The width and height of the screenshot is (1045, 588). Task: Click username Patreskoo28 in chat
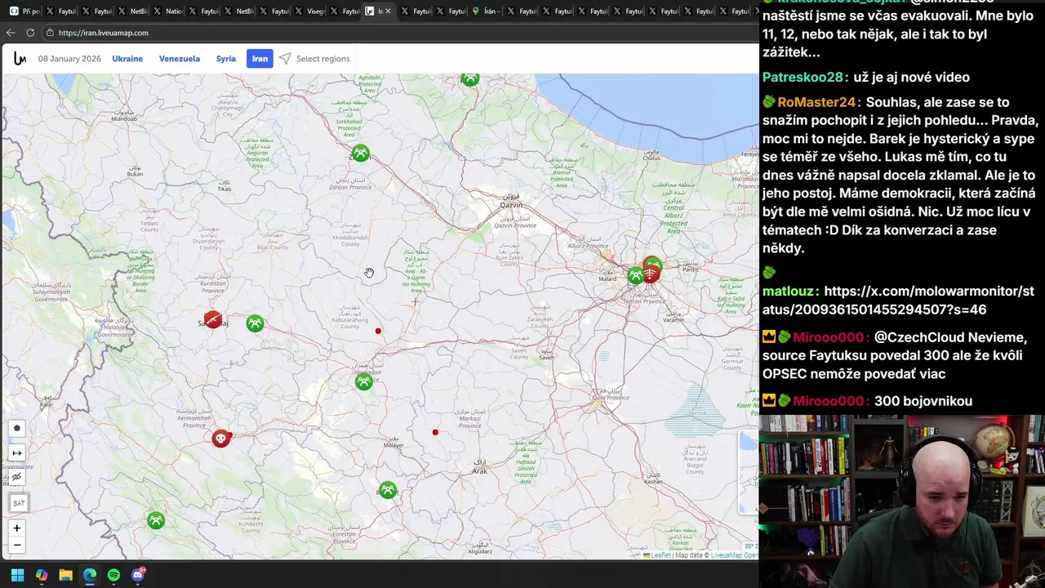click(803, 77)
